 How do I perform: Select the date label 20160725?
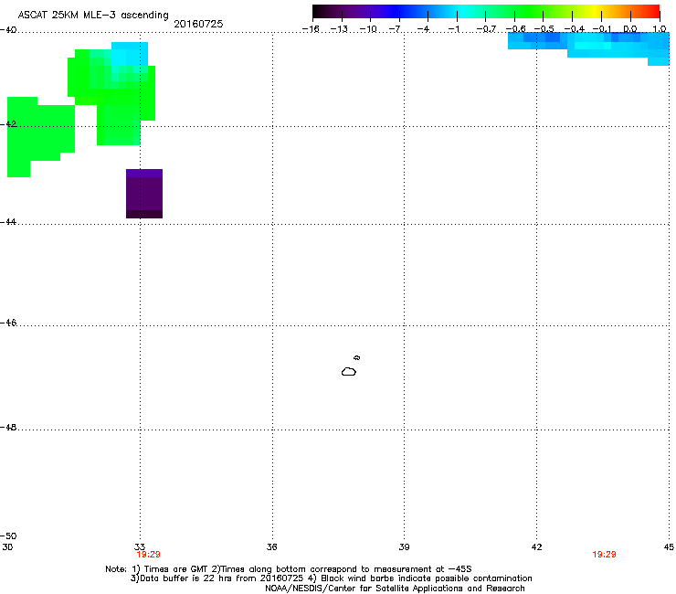pos(198,24)
